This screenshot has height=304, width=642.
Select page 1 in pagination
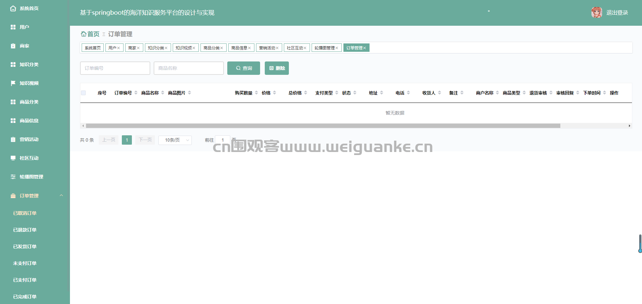(127, 140)
